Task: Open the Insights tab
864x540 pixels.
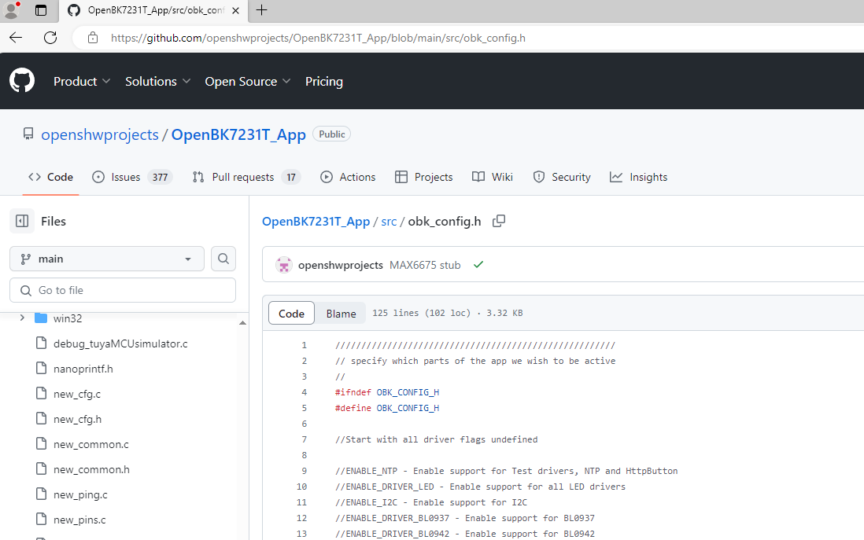Action: point(638,177)
